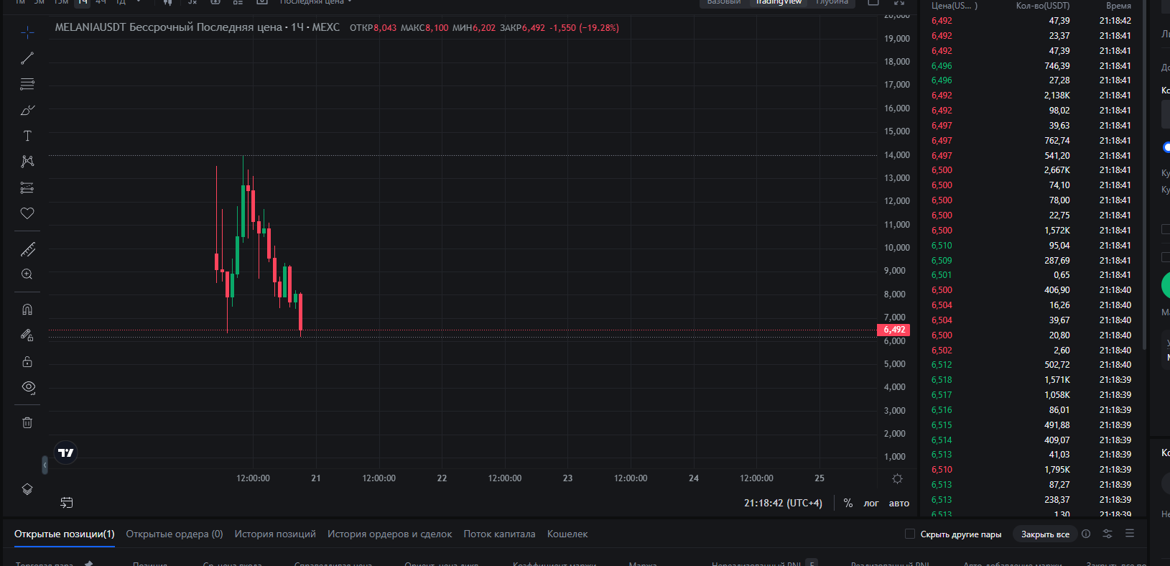Hide all drawings with the eye icon
Image resolution: width=1170 pixels, height=566 pixels.
click(28, 387)
